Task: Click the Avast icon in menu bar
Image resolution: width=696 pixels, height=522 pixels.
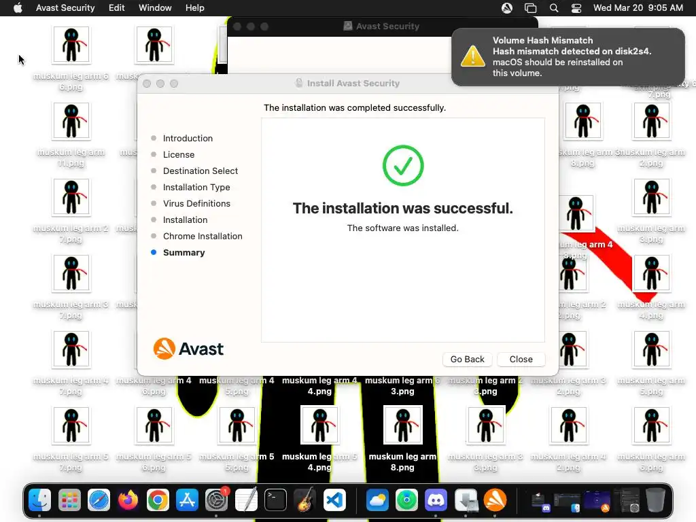Action: tap(507, 8)
